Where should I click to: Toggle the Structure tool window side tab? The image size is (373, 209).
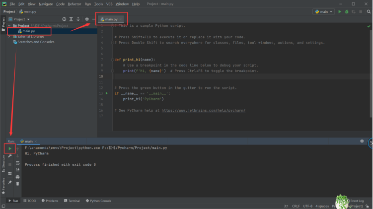pos(2,162)
